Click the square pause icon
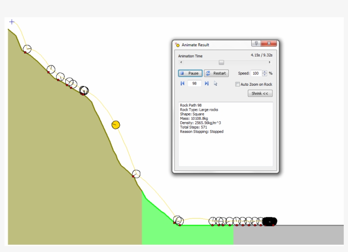This screenshot has height=252, width=348. [182, 73]
